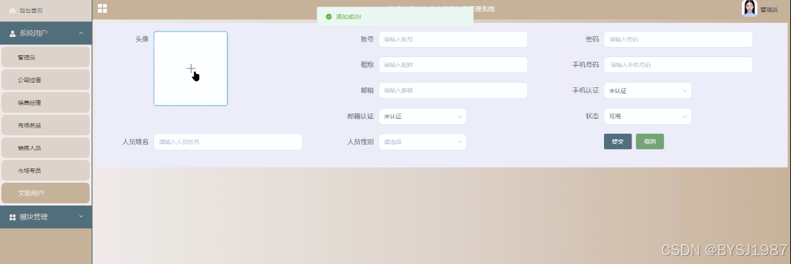Open the 手机认证 dropdown
The width and height of the screenshot is (791, 264).
[x=648, y=91]
